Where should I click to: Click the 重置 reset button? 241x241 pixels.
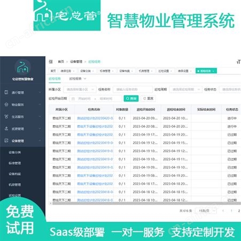click(149, 98)
